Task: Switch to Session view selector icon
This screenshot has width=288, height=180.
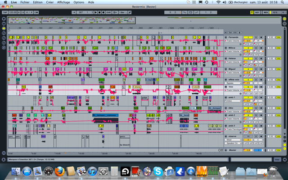Action: 284,23
